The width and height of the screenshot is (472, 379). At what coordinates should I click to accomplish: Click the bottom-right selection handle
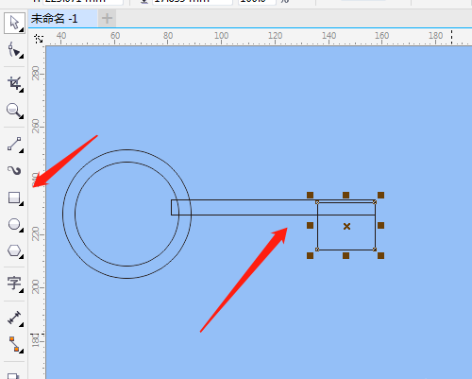(380, 255)
